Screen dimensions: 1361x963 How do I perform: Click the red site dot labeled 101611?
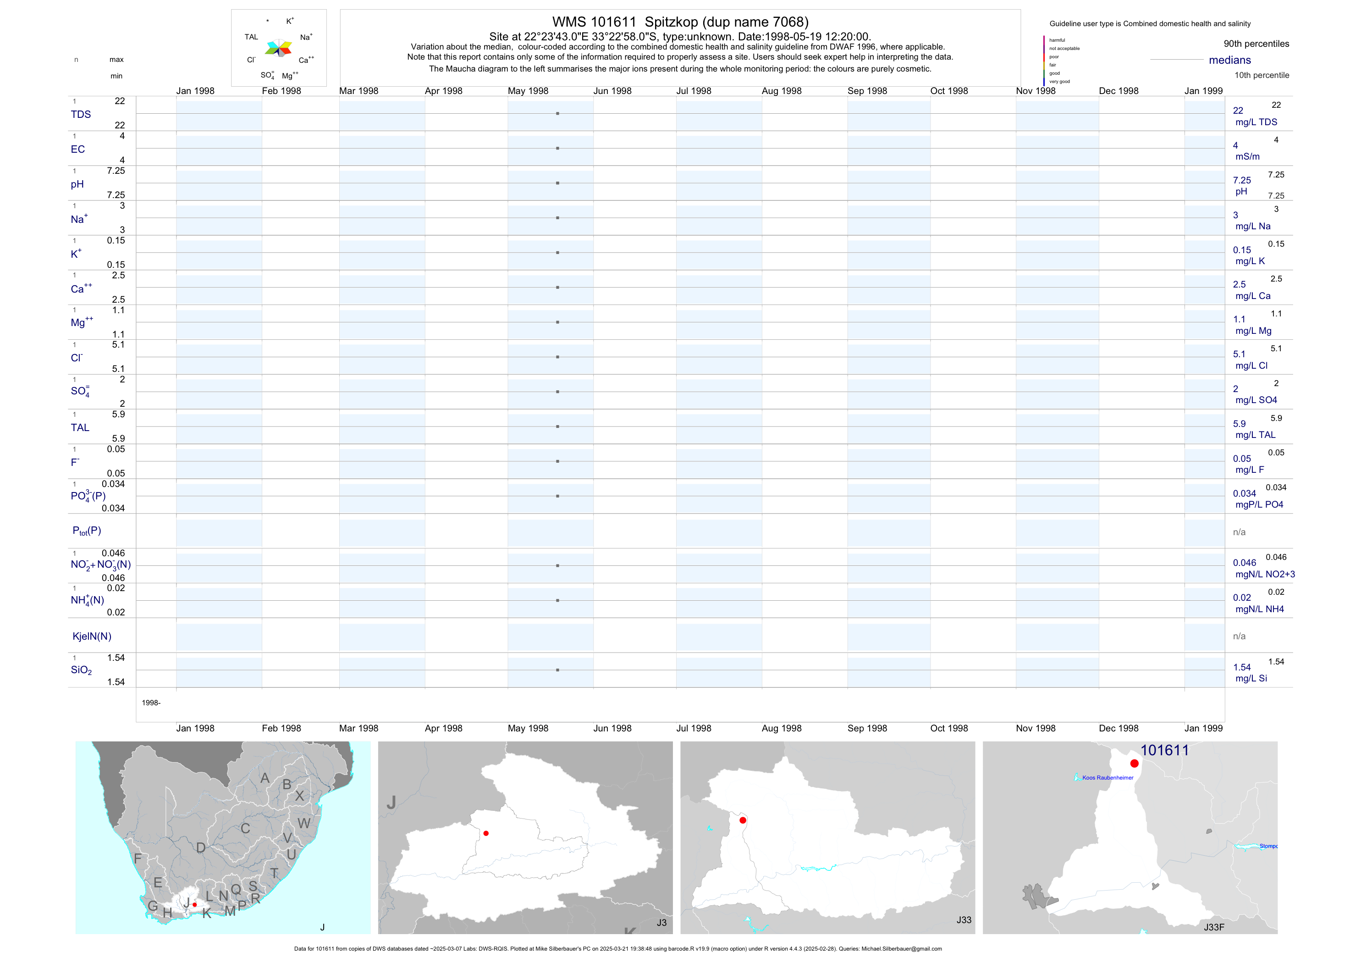1134,763
